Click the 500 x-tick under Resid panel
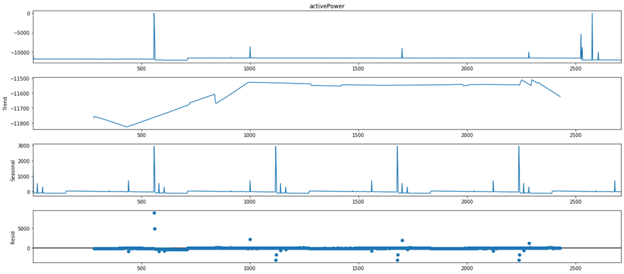Viewport: 624px width, 274px height. 142,268
